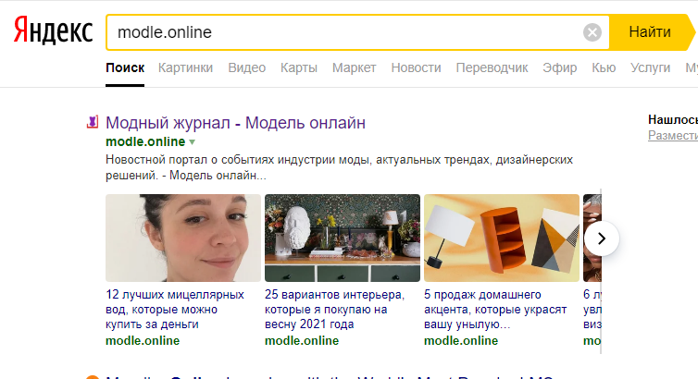Open the Переводчик tab
698x379 pixels.
click(492, 67)
